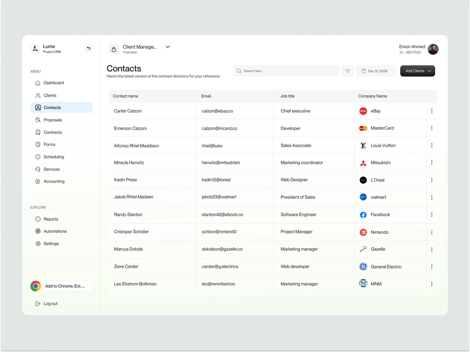Click the walmart logo
The image size is (470, 352).
[363, 197]
